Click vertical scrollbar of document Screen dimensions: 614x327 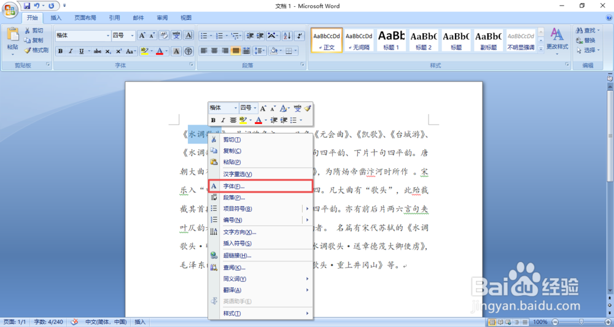(610, 136)
